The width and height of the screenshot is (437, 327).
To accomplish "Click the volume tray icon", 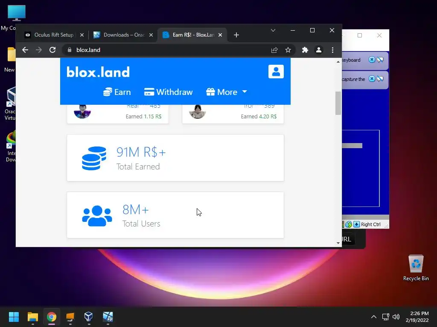I will coord(396,317).
